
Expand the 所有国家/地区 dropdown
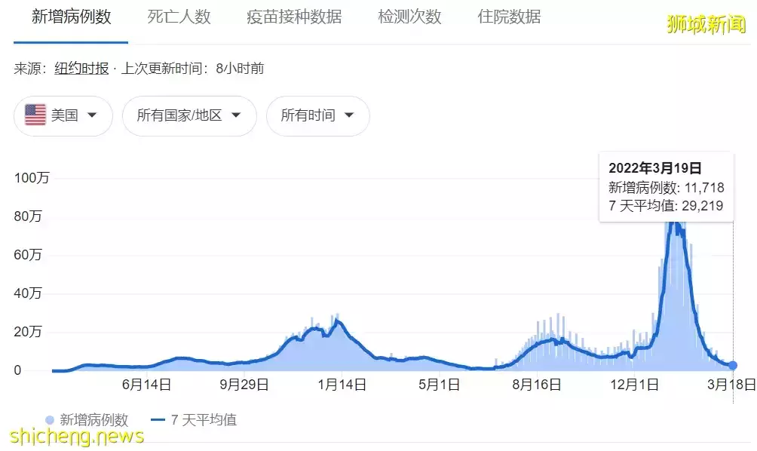coord(189,115)
